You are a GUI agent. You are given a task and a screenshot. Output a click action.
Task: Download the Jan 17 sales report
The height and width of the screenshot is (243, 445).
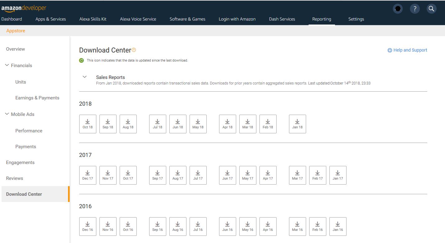click(338, 175)
